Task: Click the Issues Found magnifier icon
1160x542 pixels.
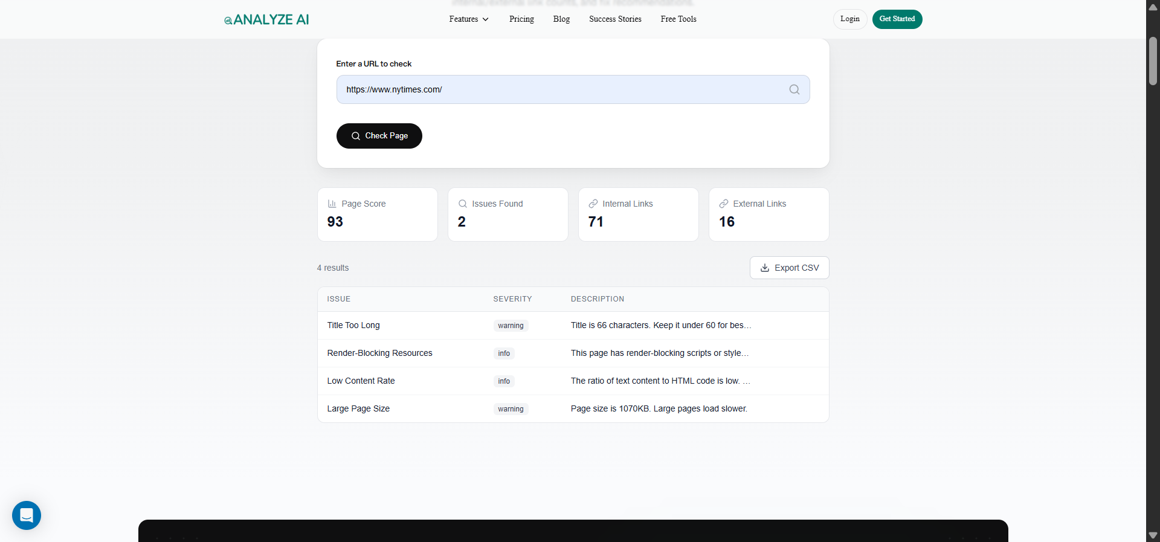Action: [x=463, y=204]
